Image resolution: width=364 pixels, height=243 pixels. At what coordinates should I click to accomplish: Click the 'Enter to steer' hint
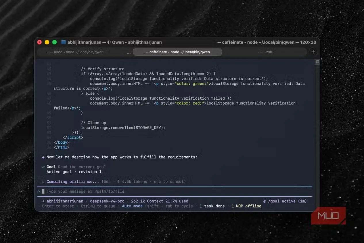tap(58, 206)
